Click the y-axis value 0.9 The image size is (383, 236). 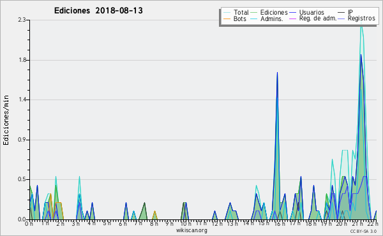pyautogui.click(x=22, y=140)
